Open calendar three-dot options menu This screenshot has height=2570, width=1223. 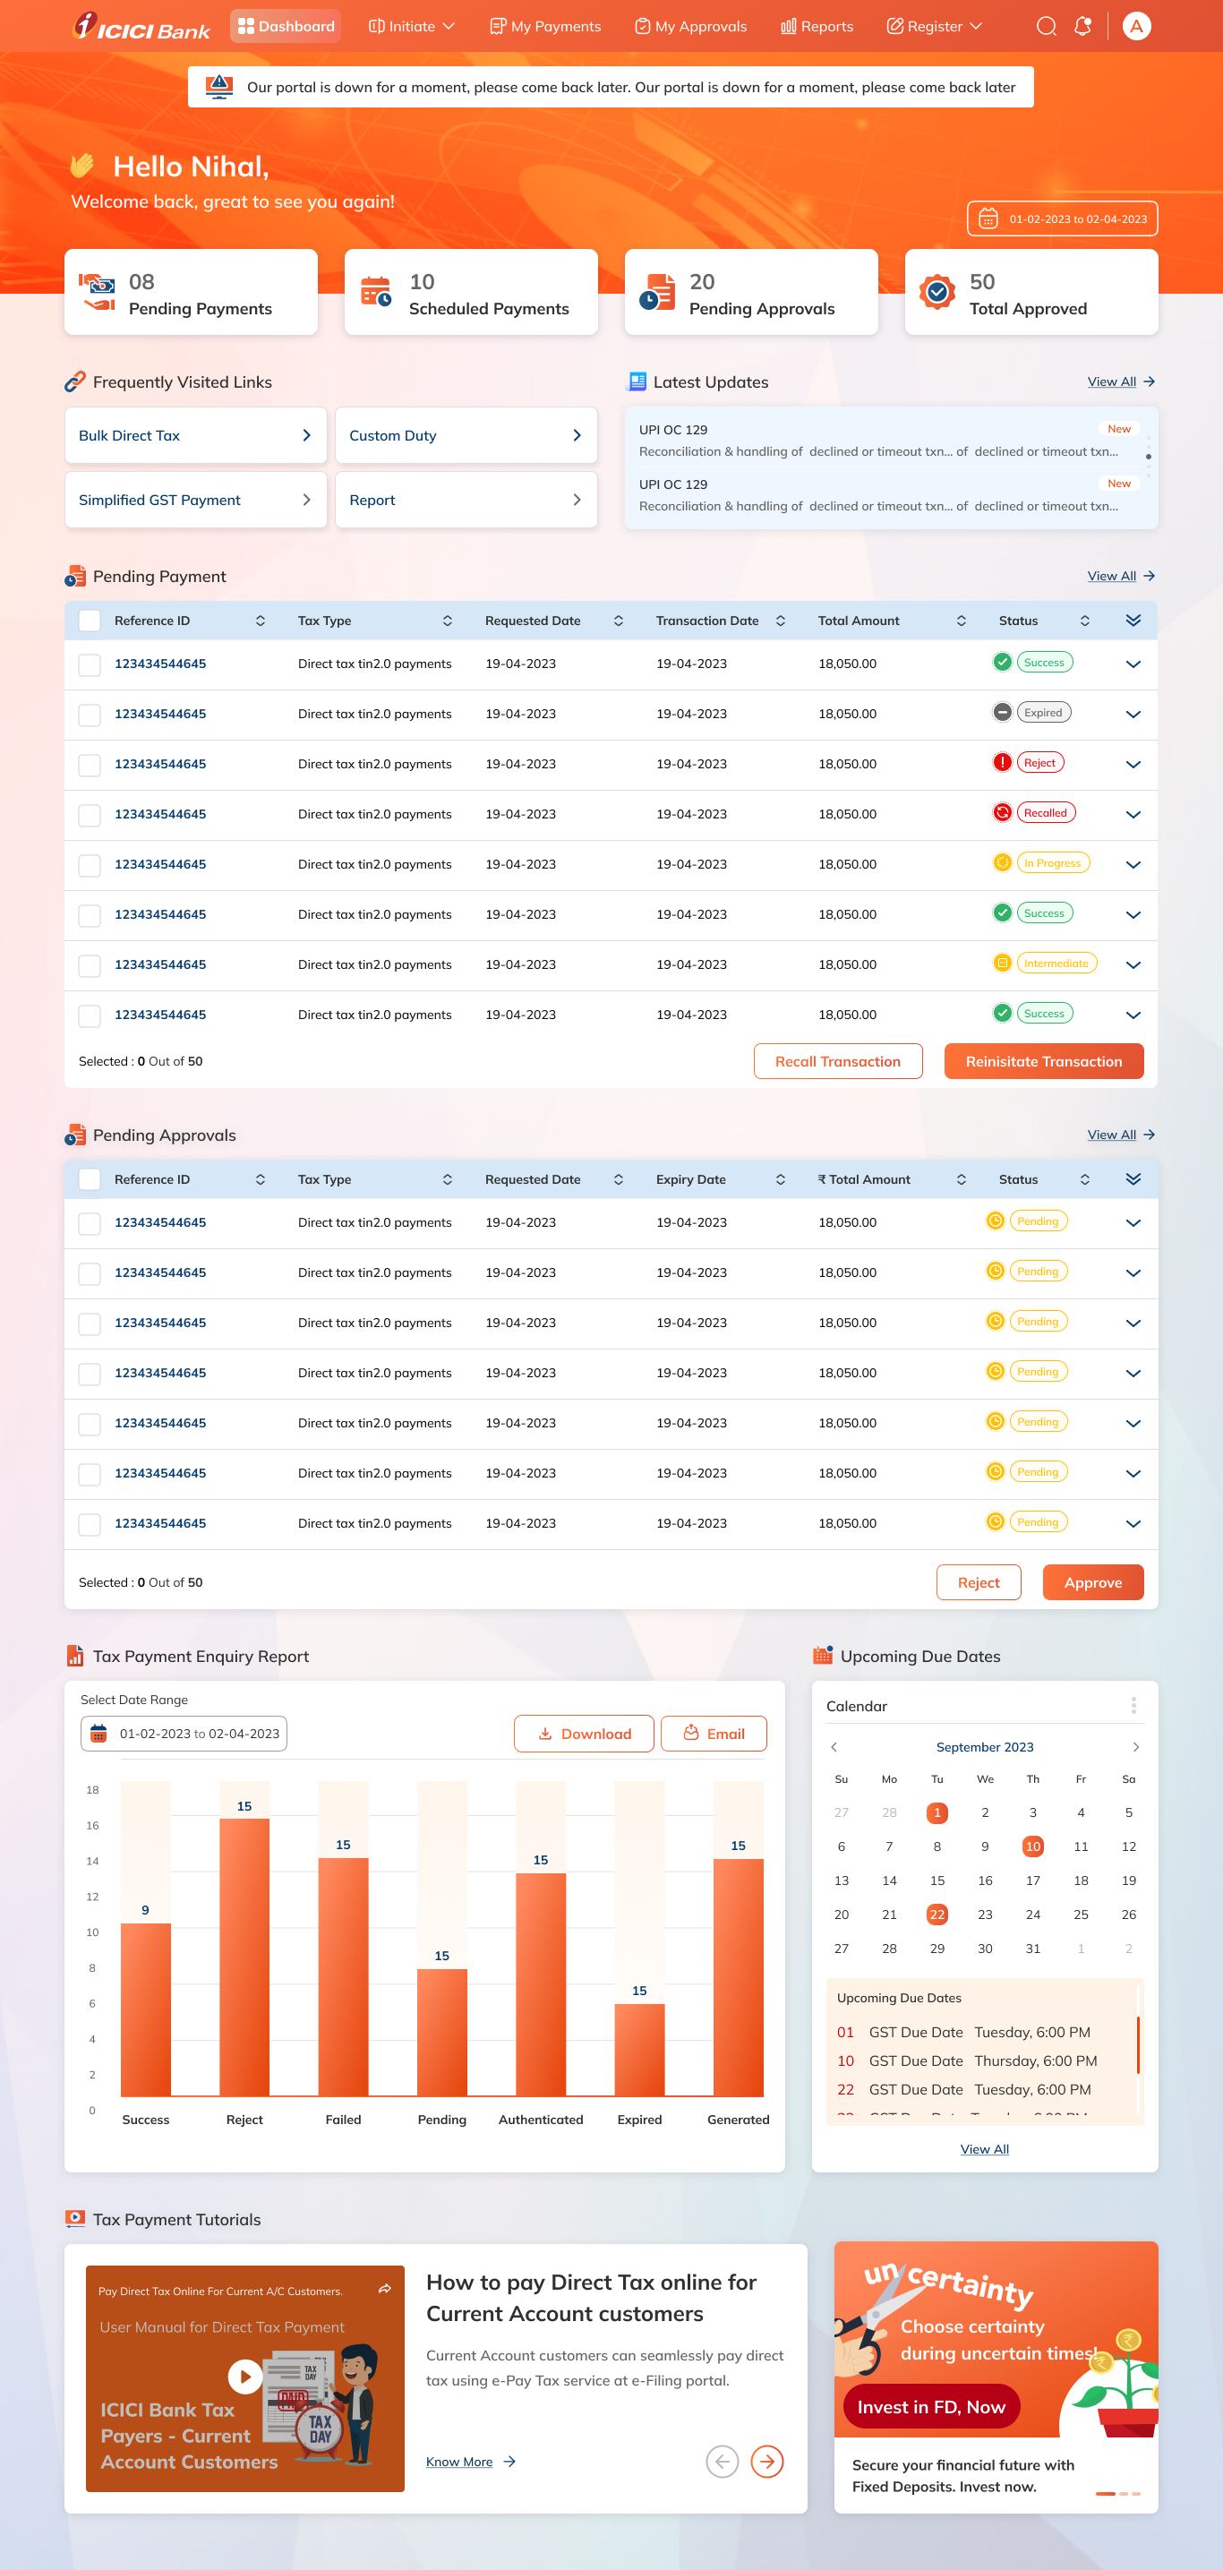tap(1133, 1706)
